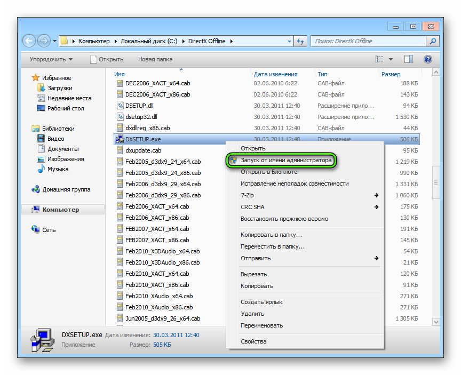461x375 pixels.
Task: Click Компьютер in the address bar path
Action: (x=94, y=41)
